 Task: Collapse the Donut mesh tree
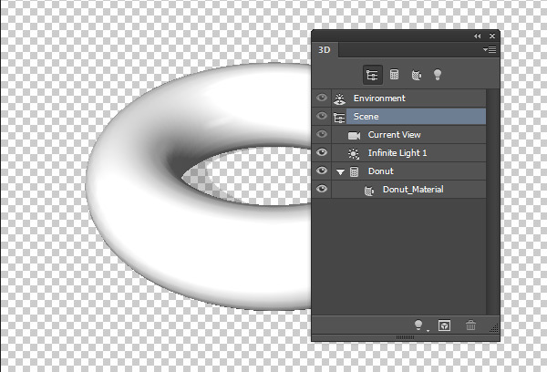coord(341,171)
